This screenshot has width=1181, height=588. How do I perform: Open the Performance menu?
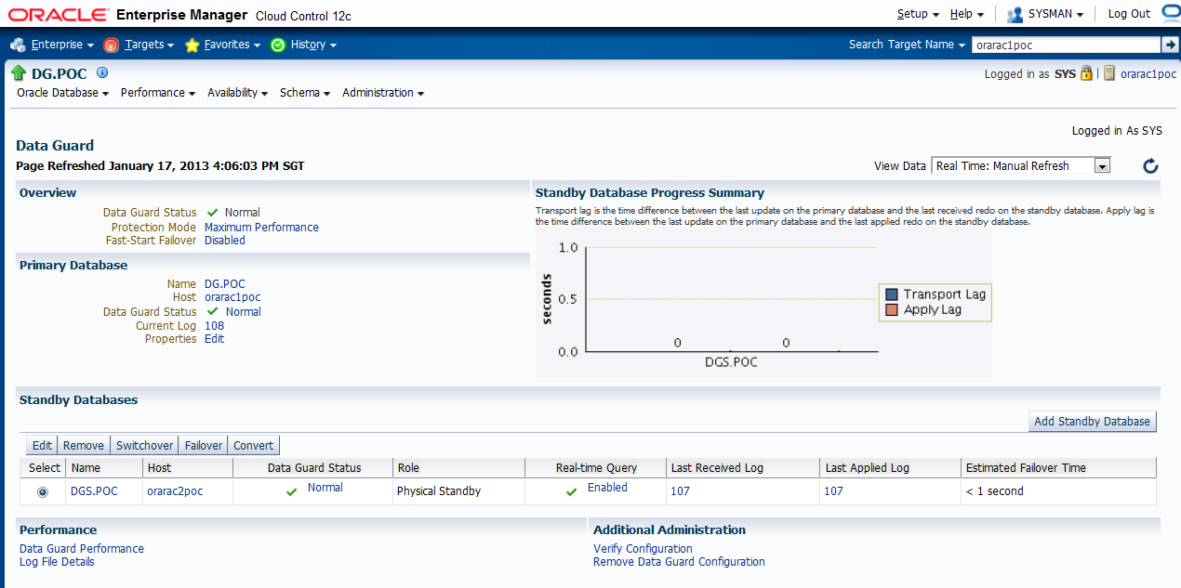coord(158,93)
